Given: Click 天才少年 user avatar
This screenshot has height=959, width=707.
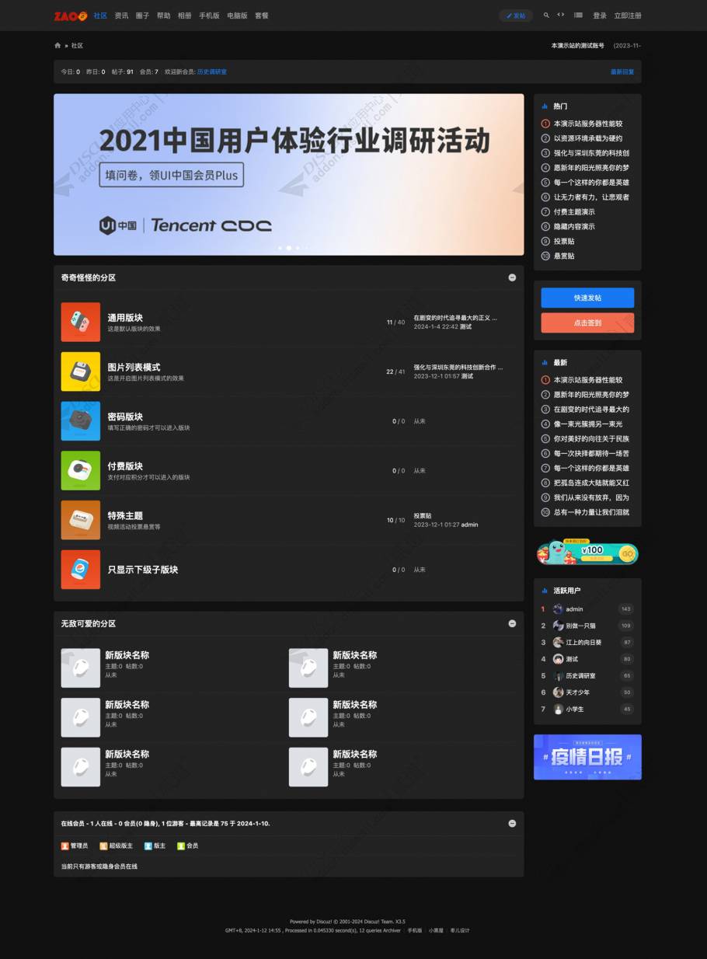Looking at the screenshot, I should click(x=558, y=692).
